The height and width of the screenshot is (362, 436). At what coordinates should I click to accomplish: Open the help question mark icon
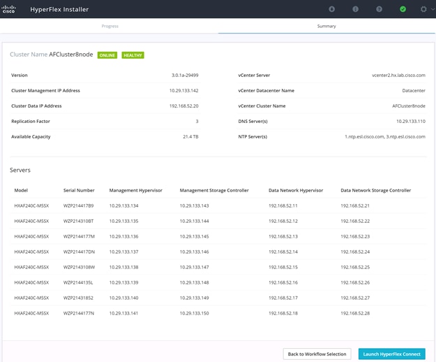pyautogui.click(x=379, y=9)
